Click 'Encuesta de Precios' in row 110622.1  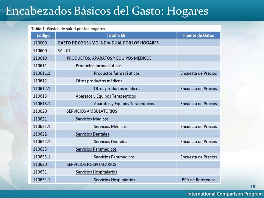(x=199, y=142)
